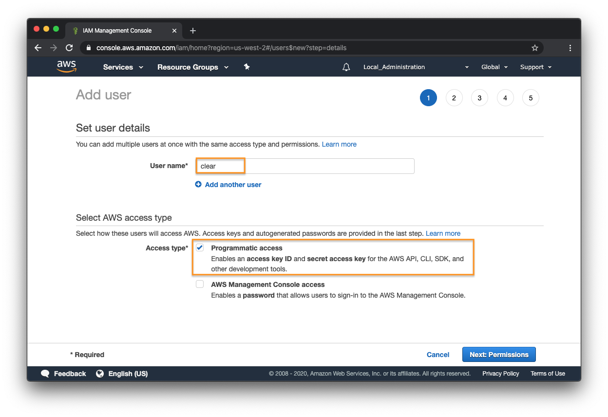Close the IAM Management Console tab
The height and width of the screenshot is (417, 608).
coord(174,31)
